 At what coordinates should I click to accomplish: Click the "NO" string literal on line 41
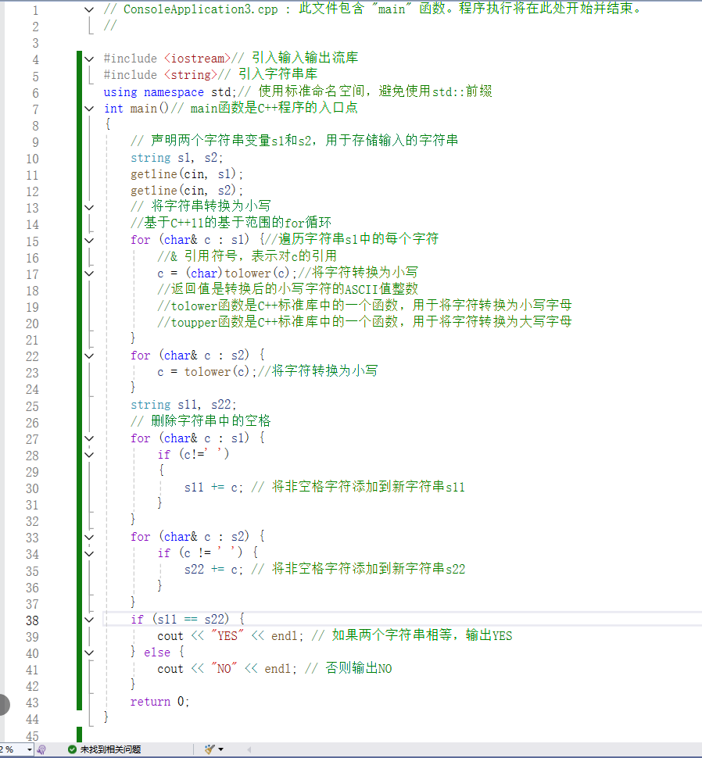coord(224,668)
